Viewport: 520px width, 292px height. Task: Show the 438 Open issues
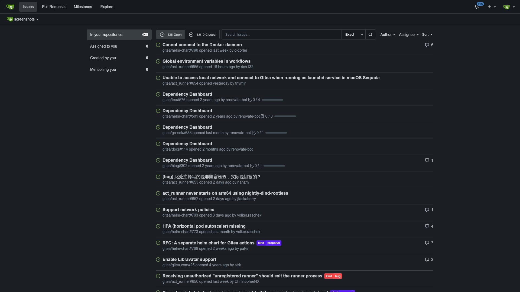(171, 35)
